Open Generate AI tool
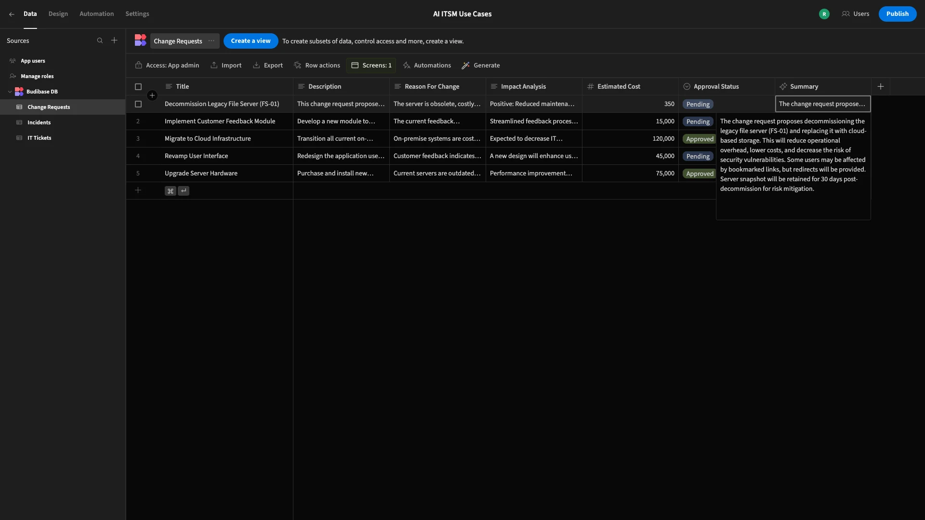Screen dimensions: 925x520 (481, 65)
